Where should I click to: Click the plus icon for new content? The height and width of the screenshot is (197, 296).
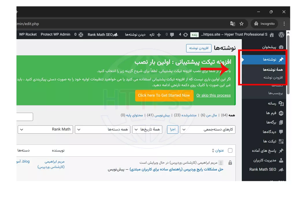tap(159, 35)
